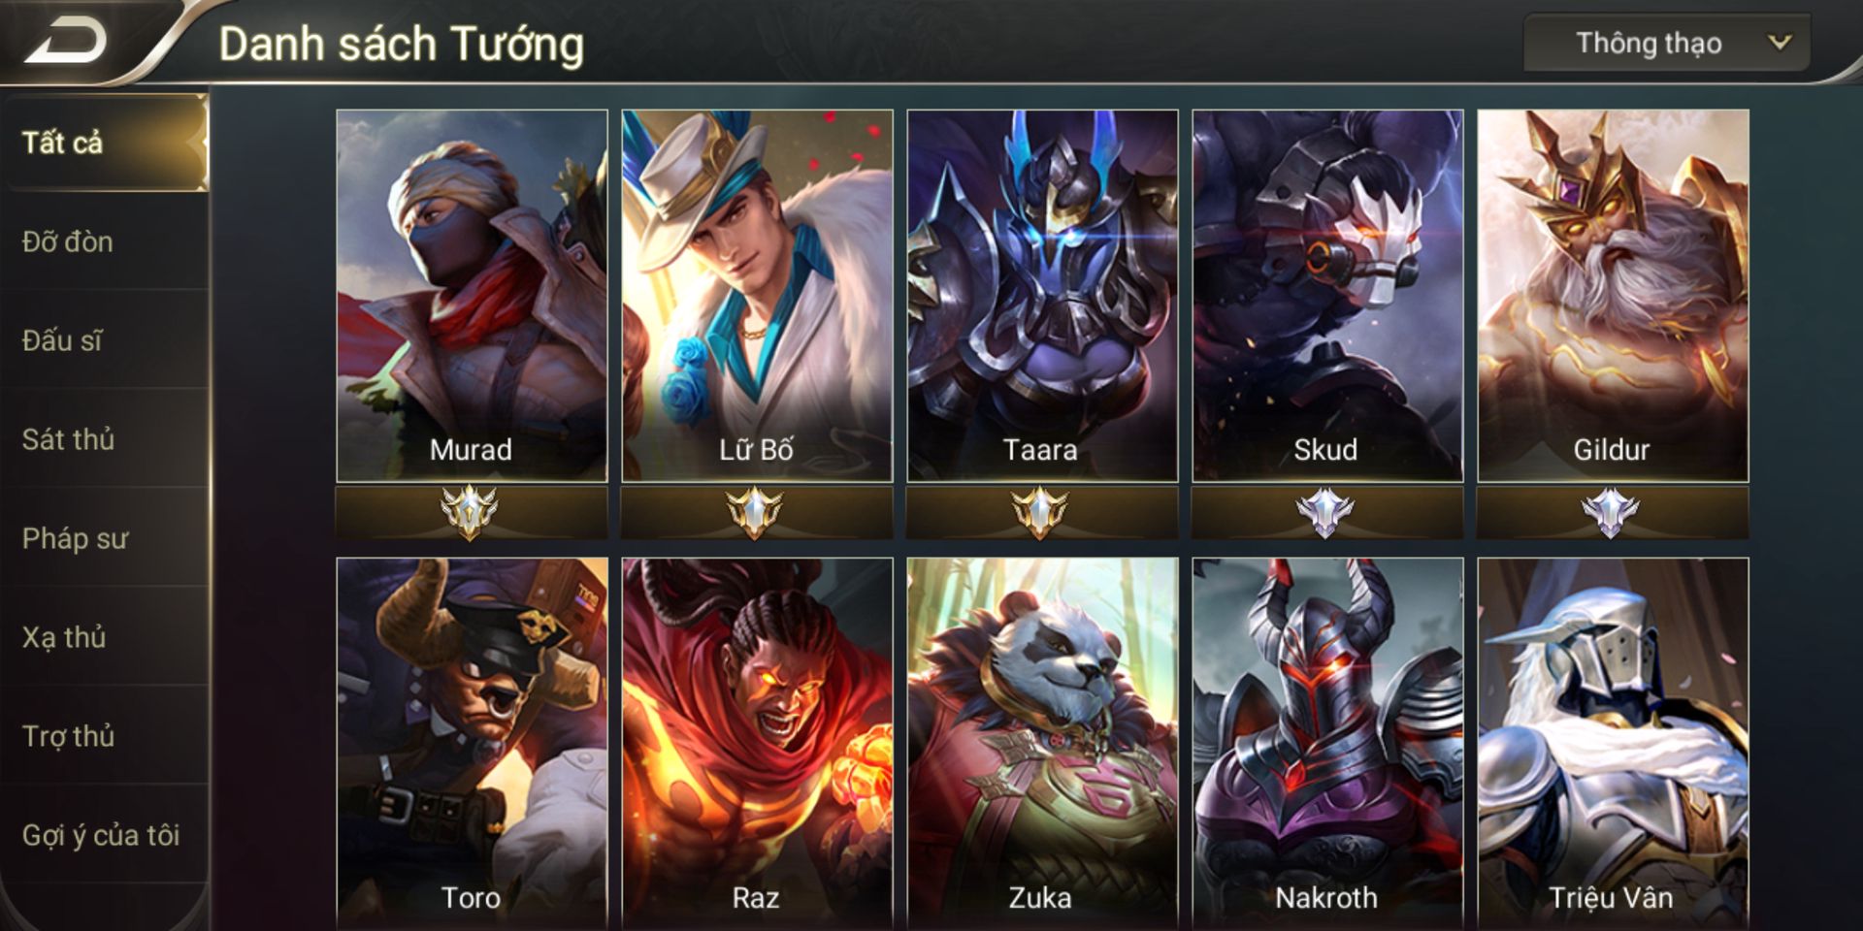The image size is (1863, 931).
Task: Go back using the arrow icon
Action: click(x=66, y=42)
